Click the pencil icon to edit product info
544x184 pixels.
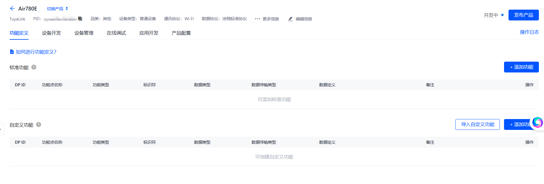point(290,19)
